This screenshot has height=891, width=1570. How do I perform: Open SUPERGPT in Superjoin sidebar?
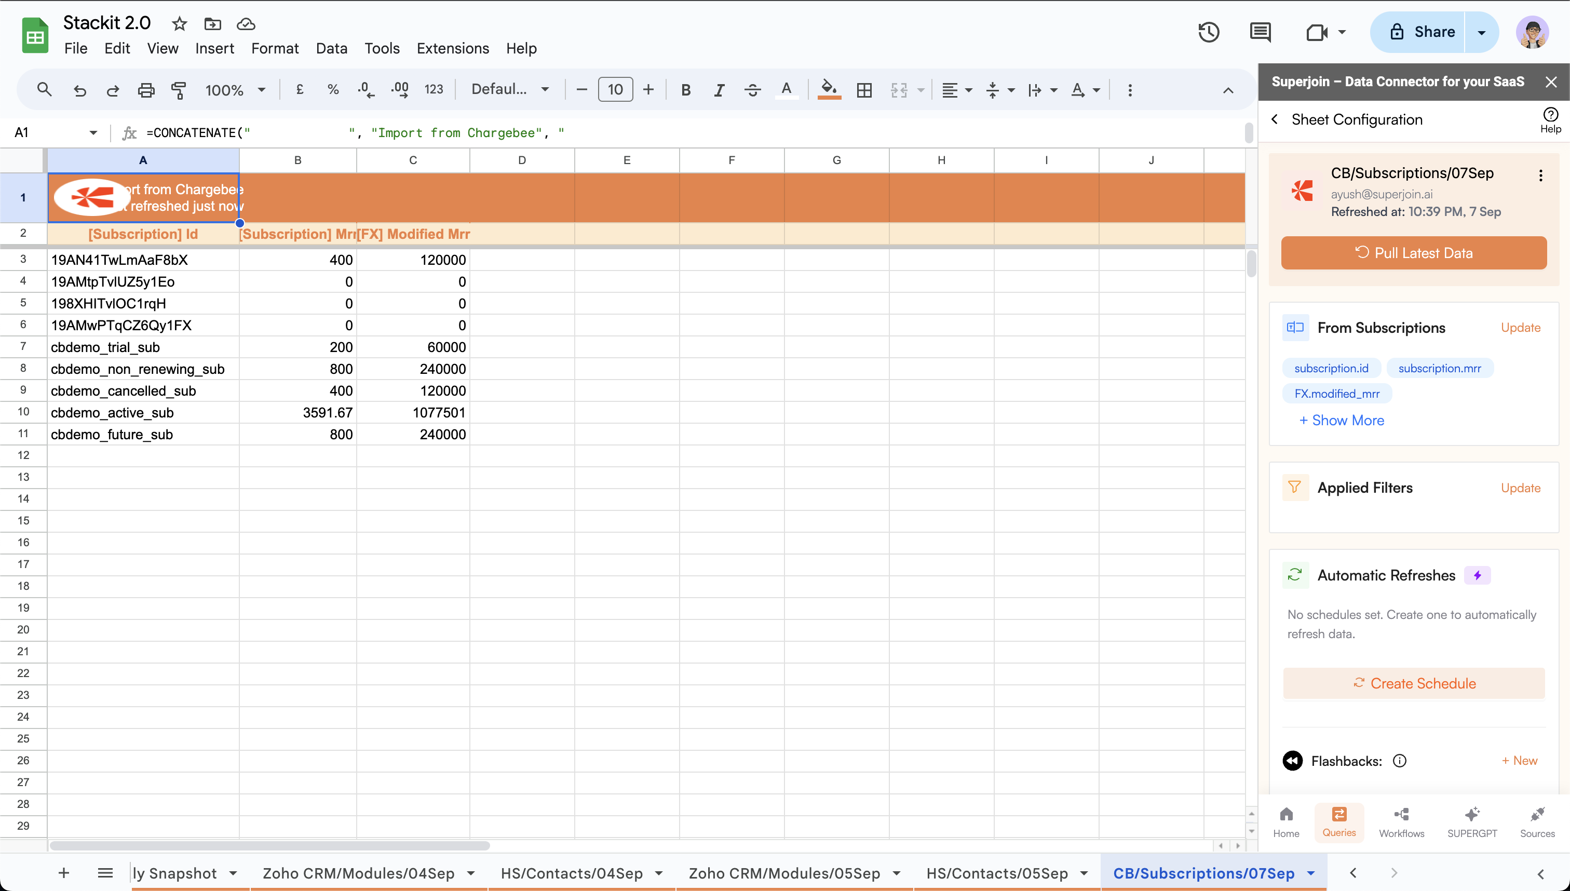1471,821
